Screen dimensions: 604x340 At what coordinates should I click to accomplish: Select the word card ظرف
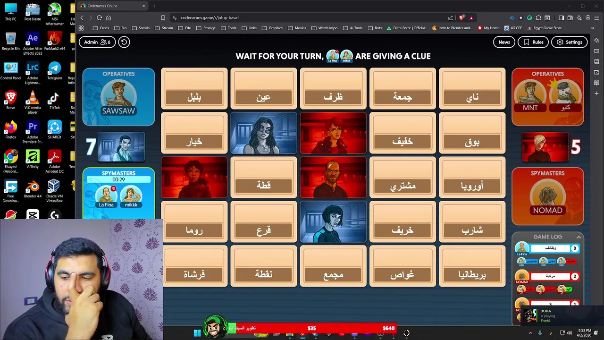(333, 88)
